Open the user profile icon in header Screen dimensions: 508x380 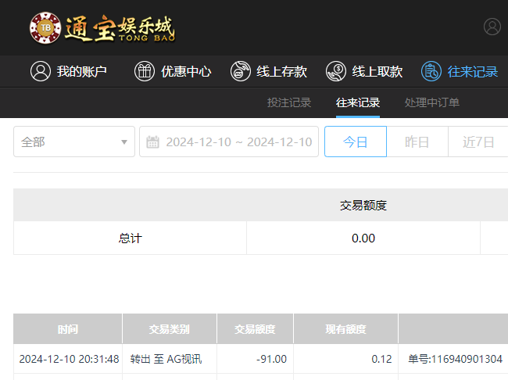492,27
